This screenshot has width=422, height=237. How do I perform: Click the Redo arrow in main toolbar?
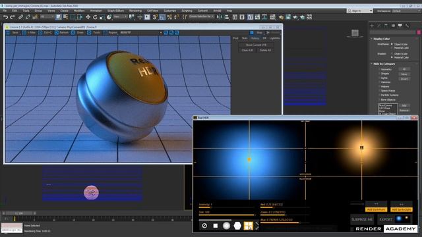[13, 17]
